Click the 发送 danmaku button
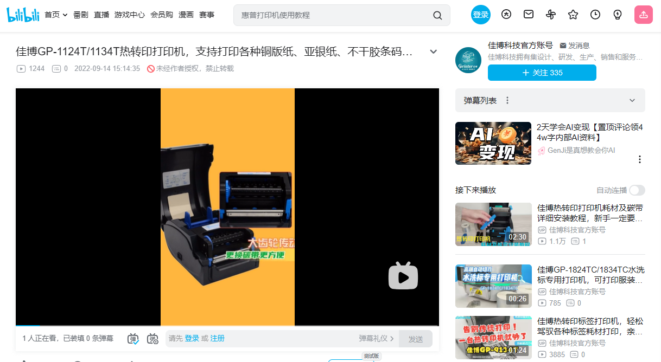661x362 pixels. 416,339
